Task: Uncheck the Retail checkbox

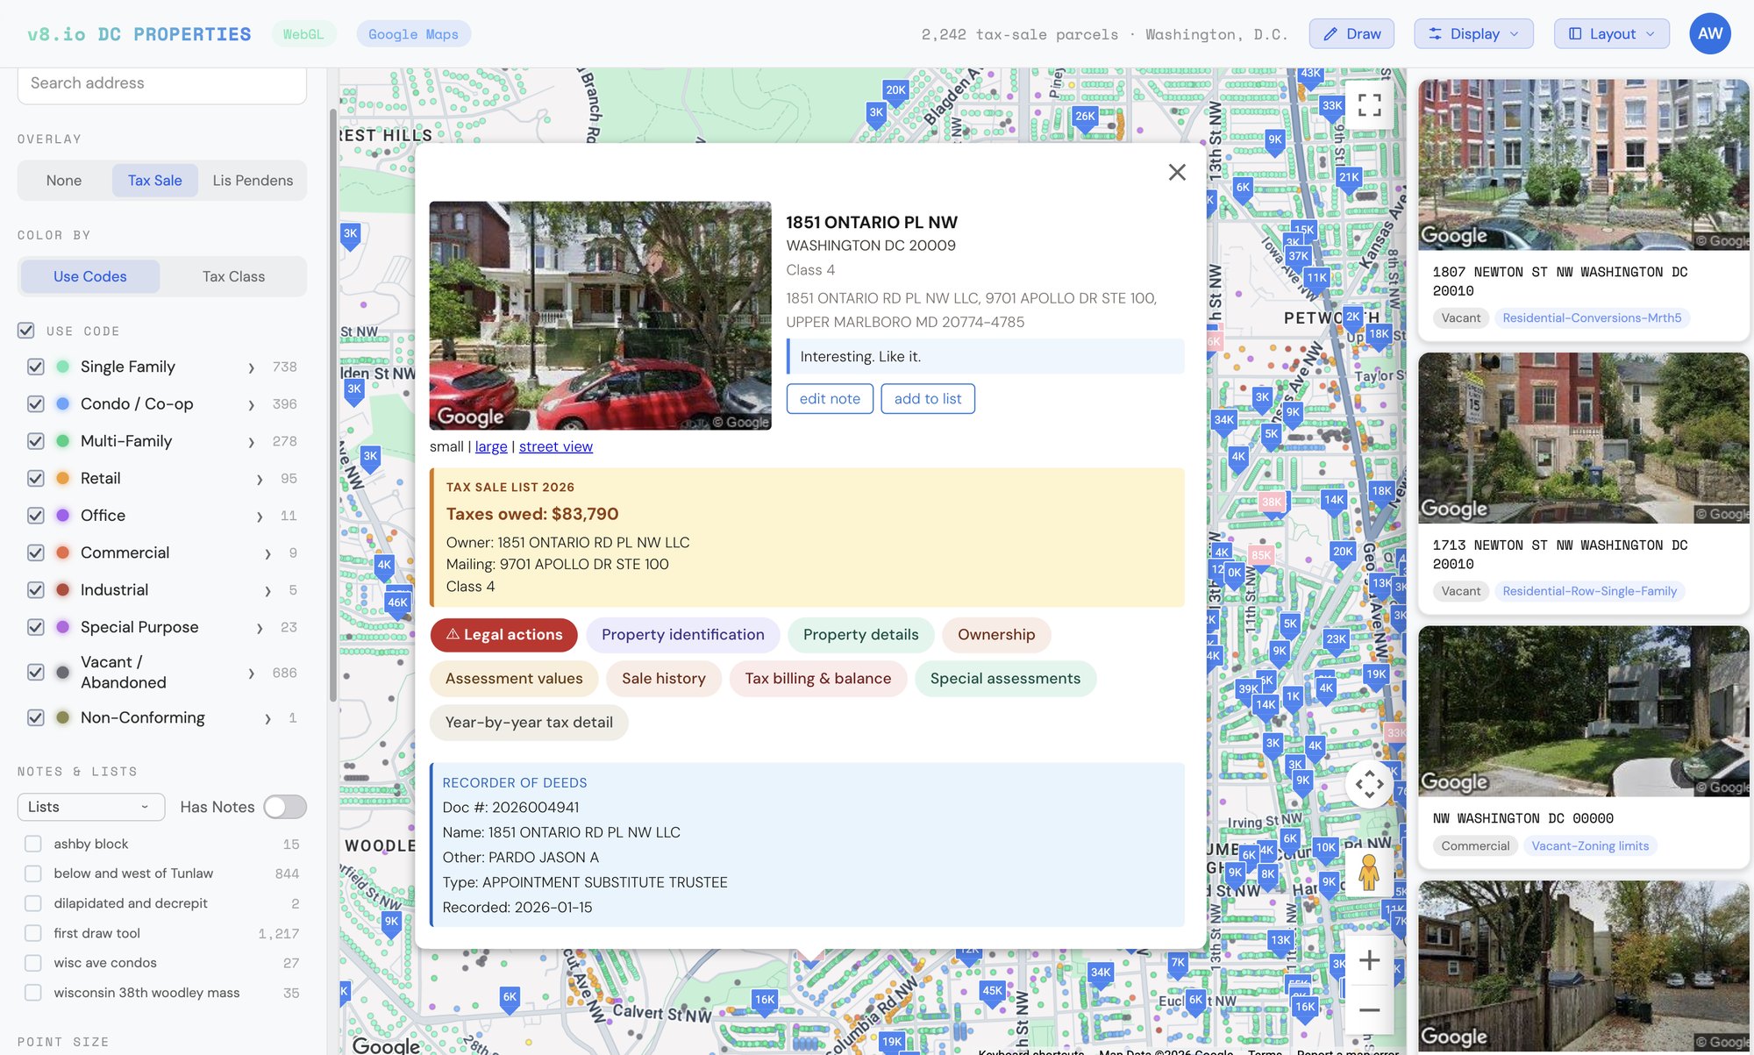Action: tap(36, 479)
